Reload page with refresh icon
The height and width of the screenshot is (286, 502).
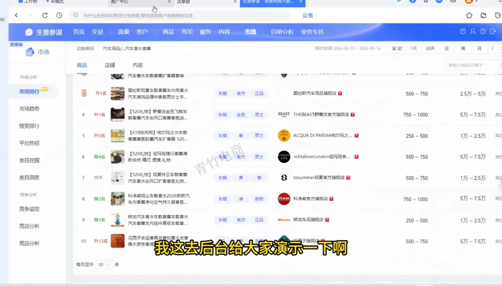[x=45, y=15]
